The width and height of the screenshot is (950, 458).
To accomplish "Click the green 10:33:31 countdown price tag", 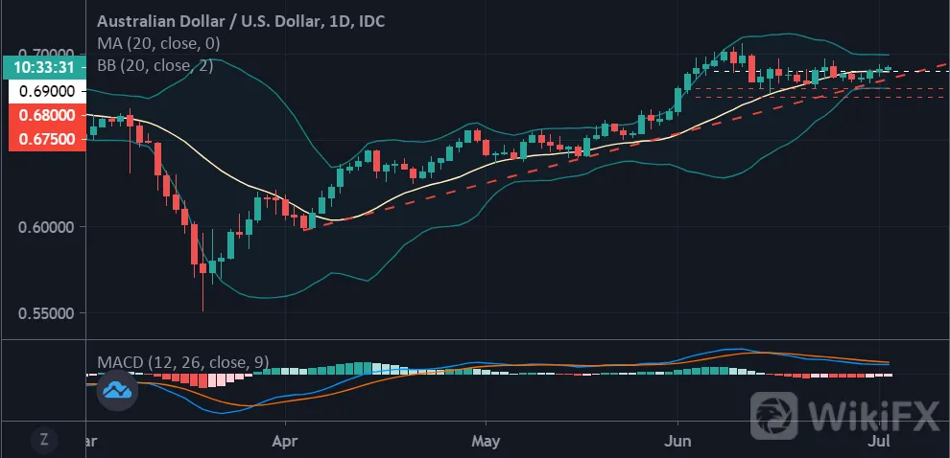I will (x=43, y=68).
